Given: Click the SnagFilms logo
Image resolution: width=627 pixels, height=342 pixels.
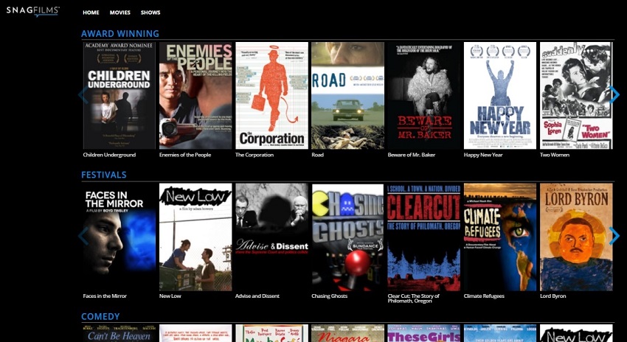Looking at the screenshot, I should point(33,11).
